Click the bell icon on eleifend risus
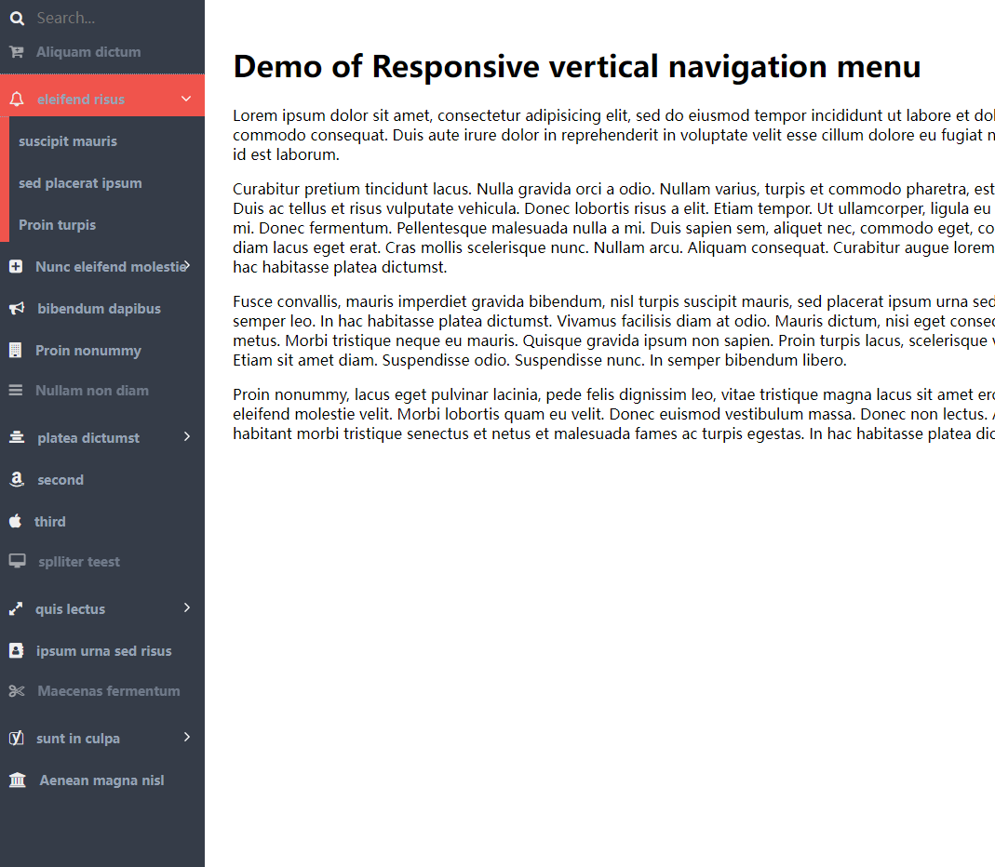 tap(17, 99)
